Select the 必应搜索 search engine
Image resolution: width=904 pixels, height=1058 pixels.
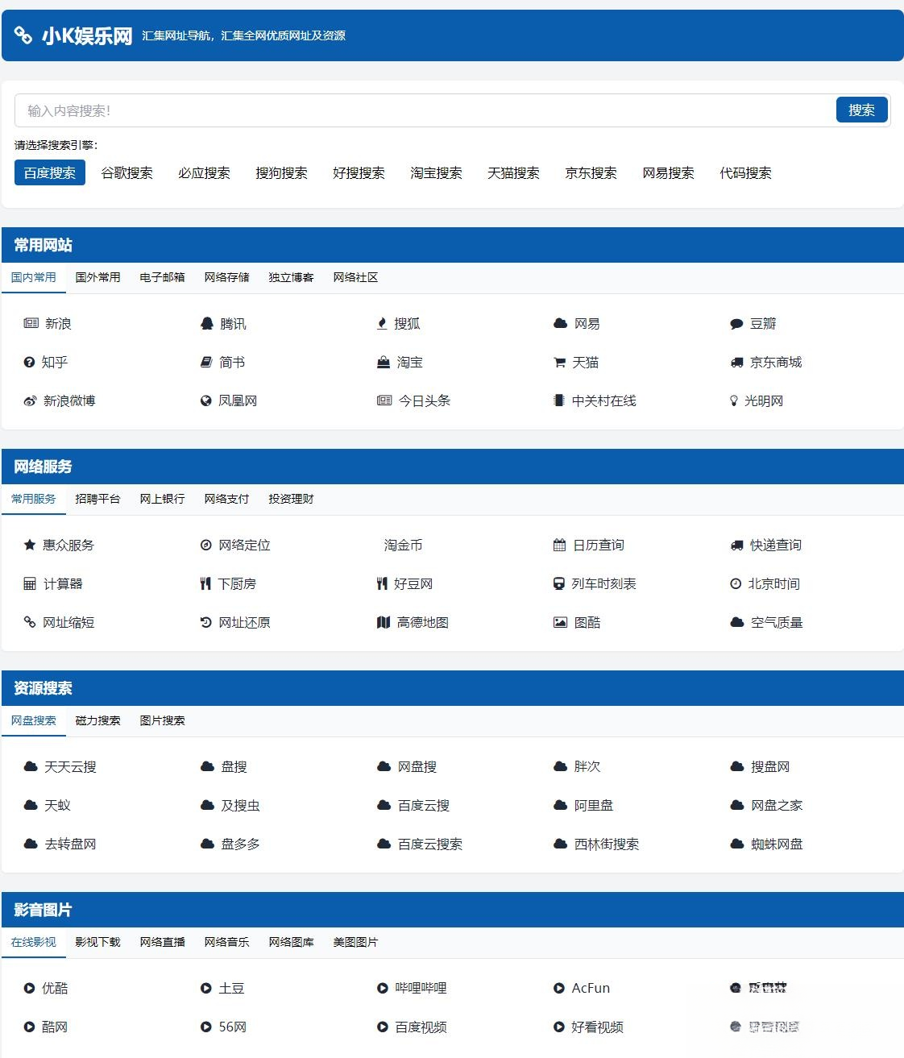[x=204, y=172]
